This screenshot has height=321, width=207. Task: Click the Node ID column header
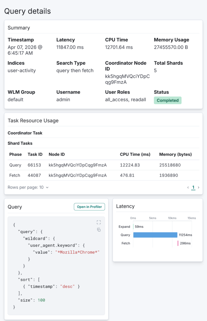(x=57, y=154)
